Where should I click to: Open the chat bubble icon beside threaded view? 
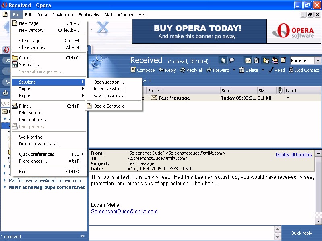click(232, 60)
